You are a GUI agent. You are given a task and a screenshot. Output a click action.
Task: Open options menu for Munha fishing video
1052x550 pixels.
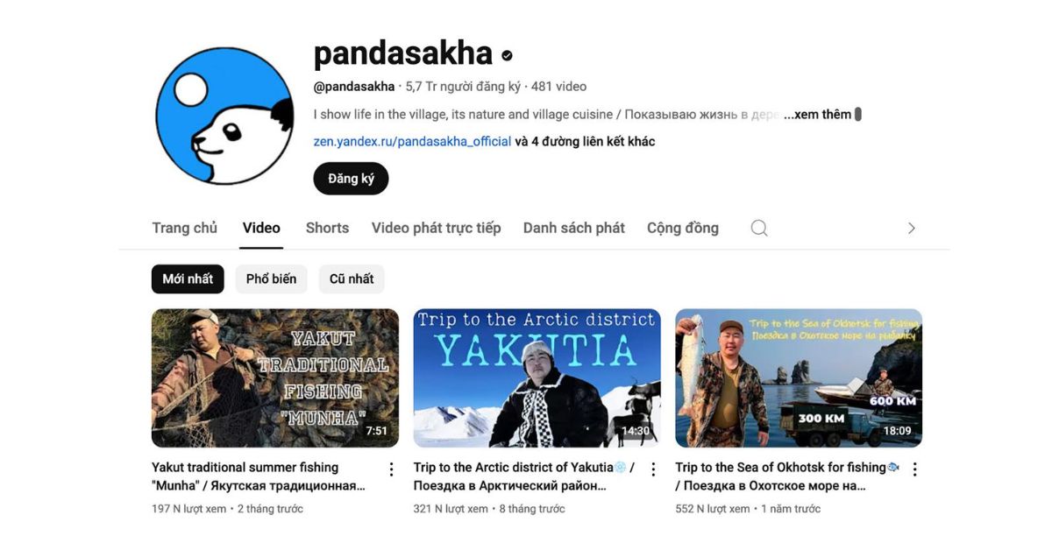[x=391, y=469]
